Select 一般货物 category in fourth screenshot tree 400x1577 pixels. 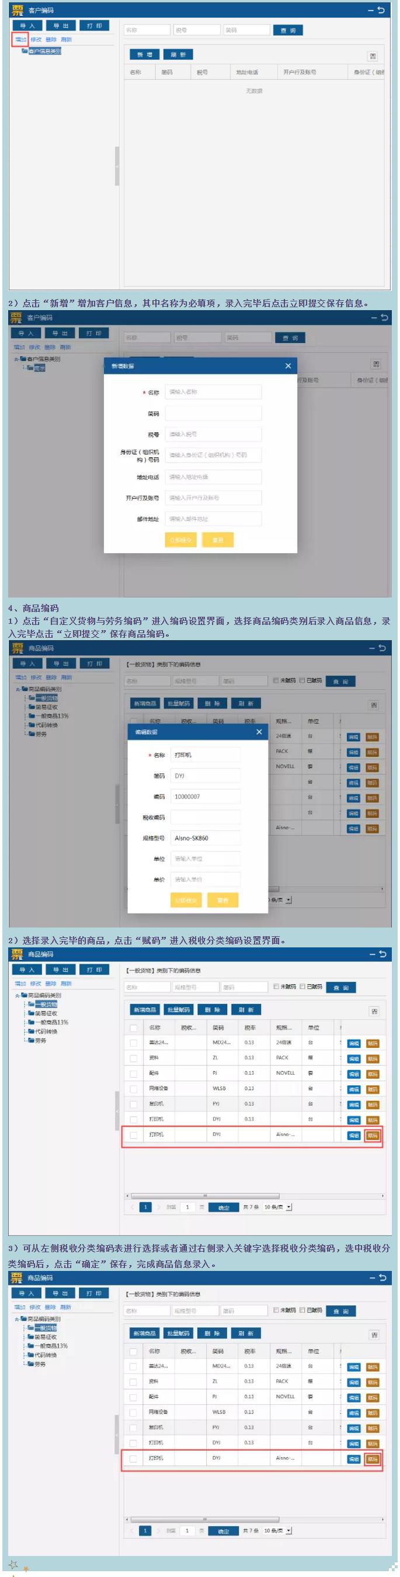[x=46, y=1005]
